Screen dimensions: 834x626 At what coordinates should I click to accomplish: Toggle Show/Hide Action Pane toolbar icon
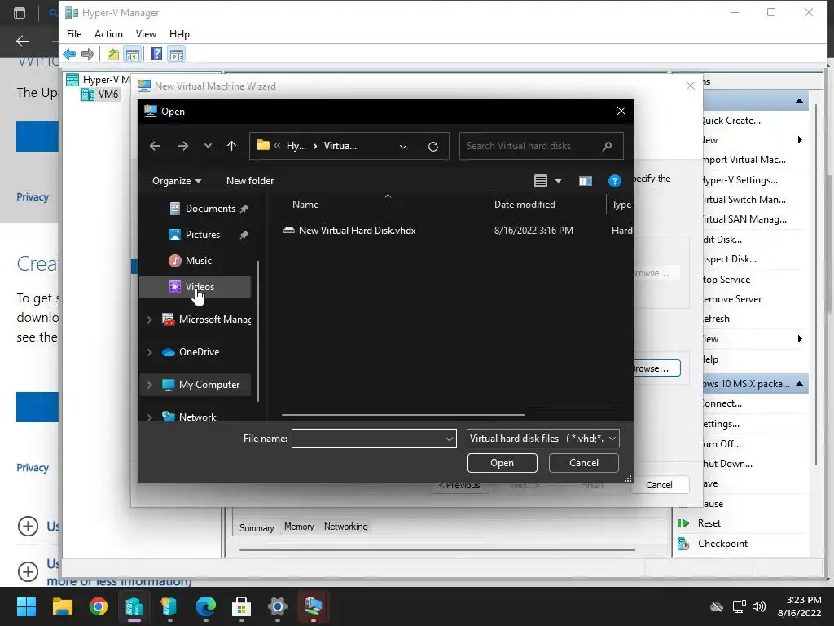tap(177, 54)
